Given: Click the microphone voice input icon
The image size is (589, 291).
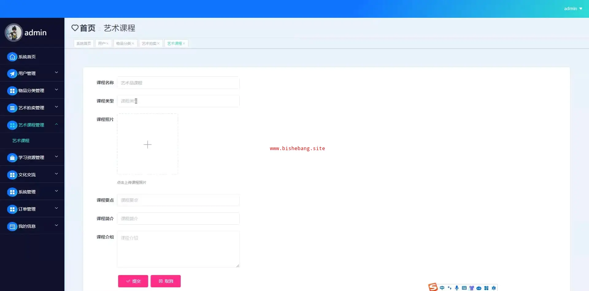Looking at the screenshot, I should (457, 288).
